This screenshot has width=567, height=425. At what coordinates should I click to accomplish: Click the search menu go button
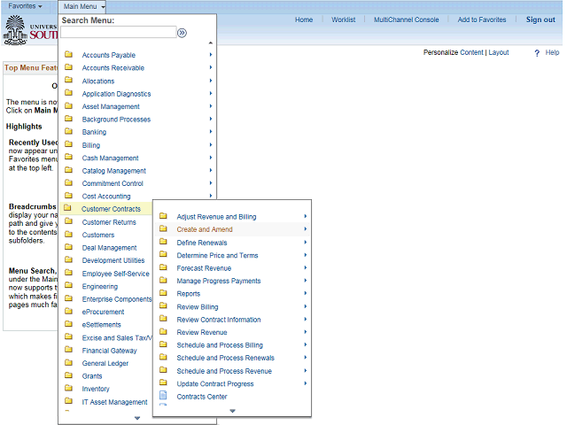click(x=182, y=33)
